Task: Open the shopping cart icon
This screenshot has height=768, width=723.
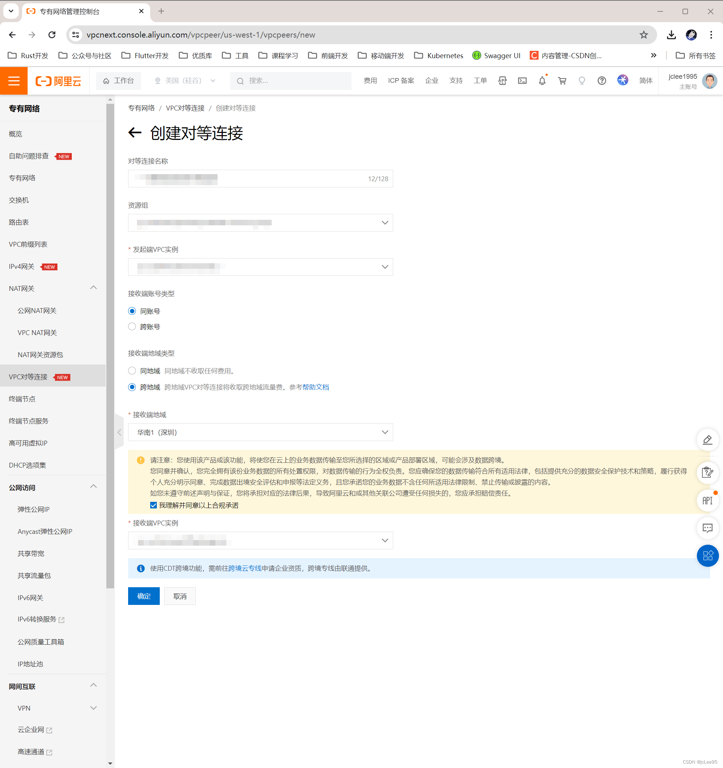Action: point(562,81)
